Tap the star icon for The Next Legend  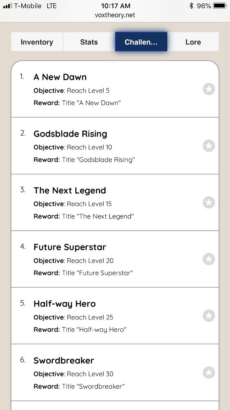pyautogui.click(x=209, y=203)
